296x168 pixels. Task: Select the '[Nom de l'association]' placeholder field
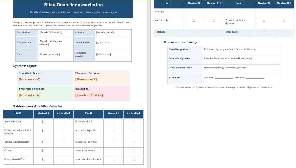click(51, 33)
